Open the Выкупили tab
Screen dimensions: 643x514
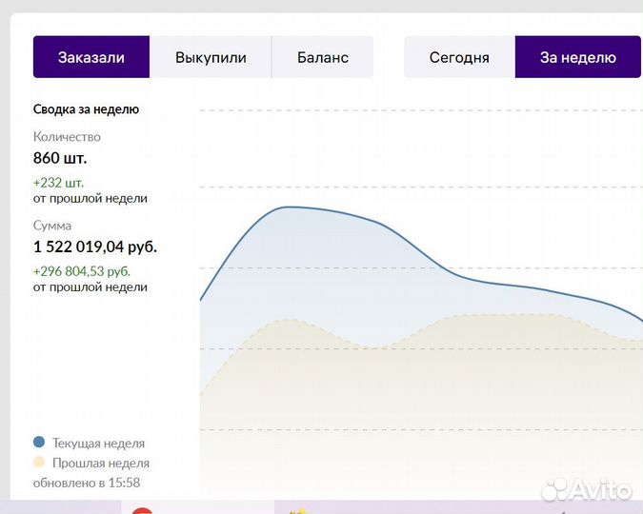click(x=211, y=57)
